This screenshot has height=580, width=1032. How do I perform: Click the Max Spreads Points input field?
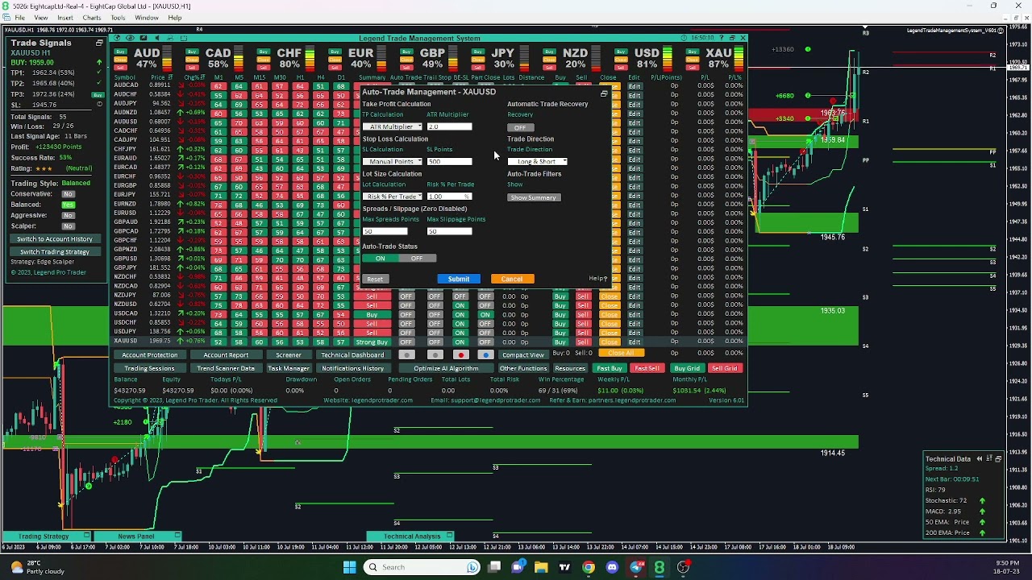[385, 232]
